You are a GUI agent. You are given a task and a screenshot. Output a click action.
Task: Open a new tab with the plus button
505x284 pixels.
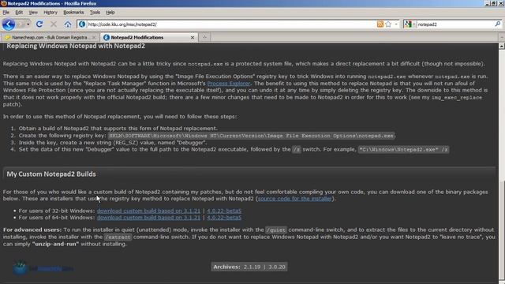pyautogui.click(x=204, y=37)
